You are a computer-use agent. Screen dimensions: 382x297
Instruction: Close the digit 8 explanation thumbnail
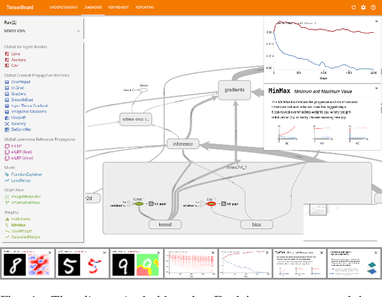coord(50,252)
